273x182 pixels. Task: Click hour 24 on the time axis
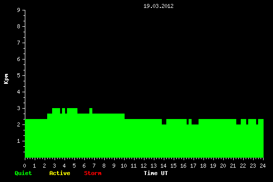(x=263, y=166)
